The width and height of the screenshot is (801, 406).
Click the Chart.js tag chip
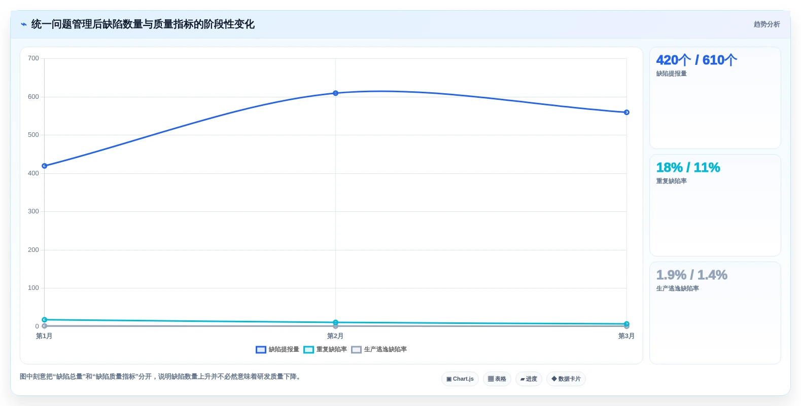coord(460,379)
